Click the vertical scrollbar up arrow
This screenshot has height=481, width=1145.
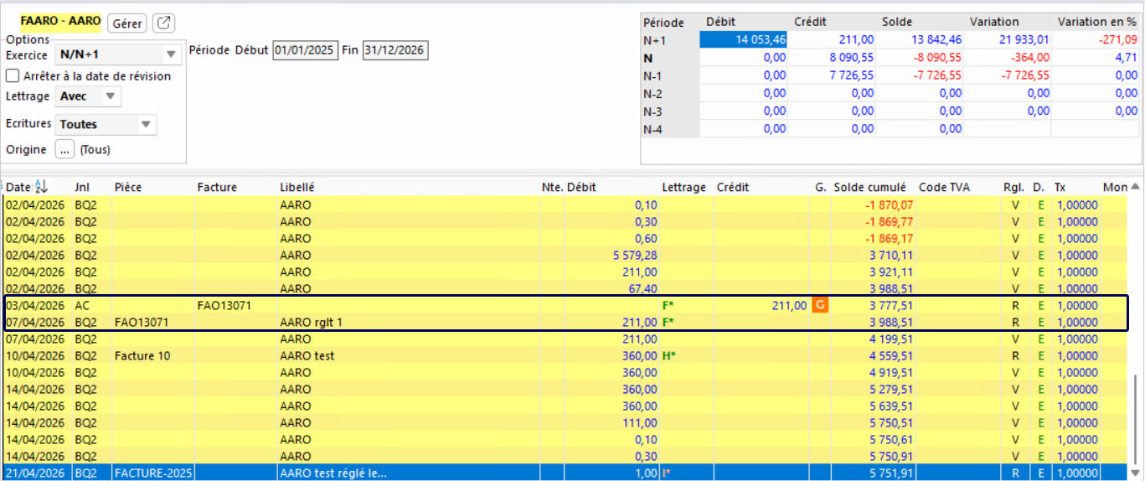pyautogui.click(x=1136, y=188)
